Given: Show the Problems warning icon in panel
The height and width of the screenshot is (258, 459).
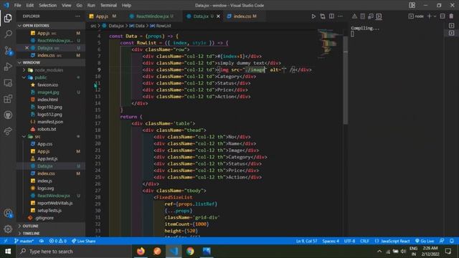Looking at the screenshot, I should [354, 16].
